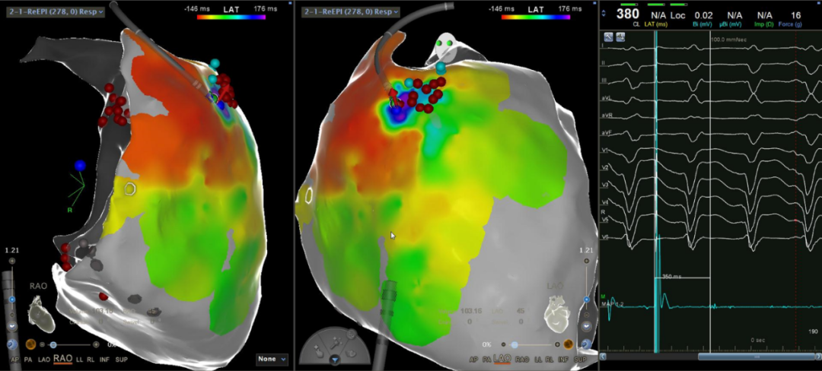The width and height of the screenshot is (822, 371).
Task: Select RL view in left viewer
Action: tap(91, 360)
